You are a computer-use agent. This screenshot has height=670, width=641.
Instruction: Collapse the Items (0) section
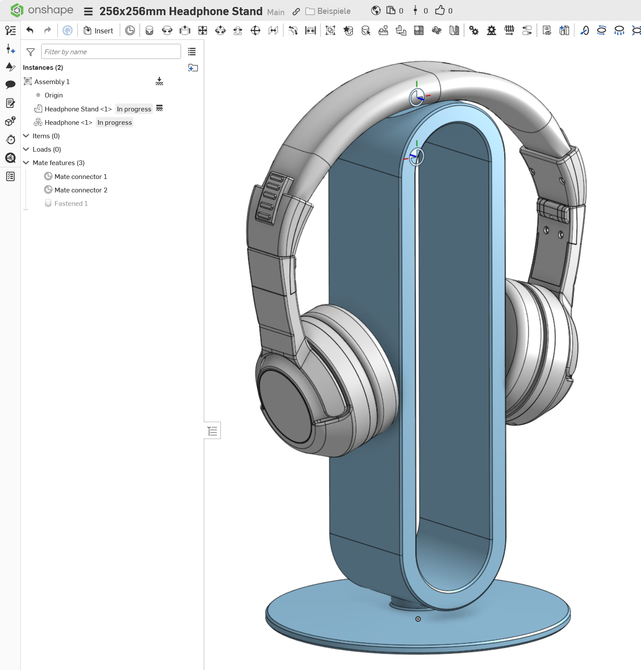(x=26, y=136)
